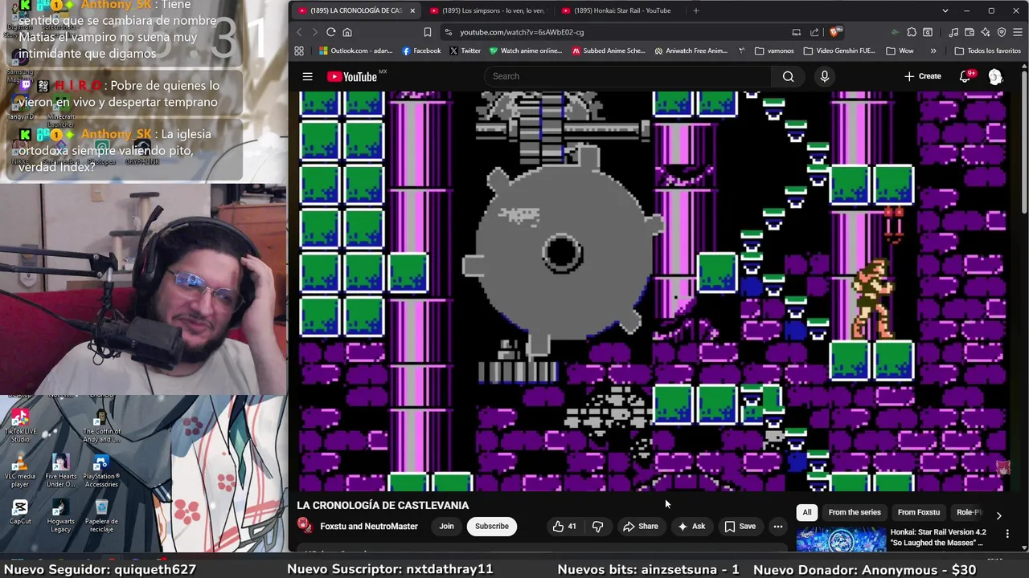Go back in browser history

pos(299,32)
